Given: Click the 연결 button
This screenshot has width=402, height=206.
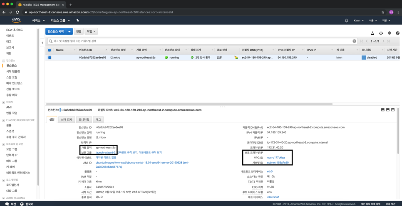Looking at the screenshot, I should pyautogui.click(x=79, y=31).
